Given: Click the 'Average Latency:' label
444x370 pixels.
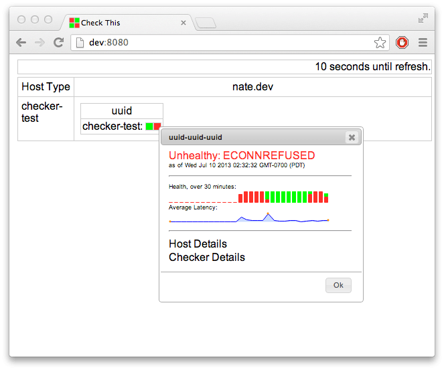Looking at the screenshot, I should tap(193, 207).
